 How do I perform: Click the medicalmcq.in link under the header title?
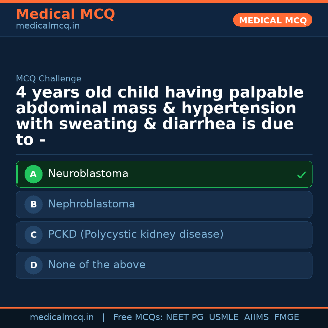pos(48,26)
